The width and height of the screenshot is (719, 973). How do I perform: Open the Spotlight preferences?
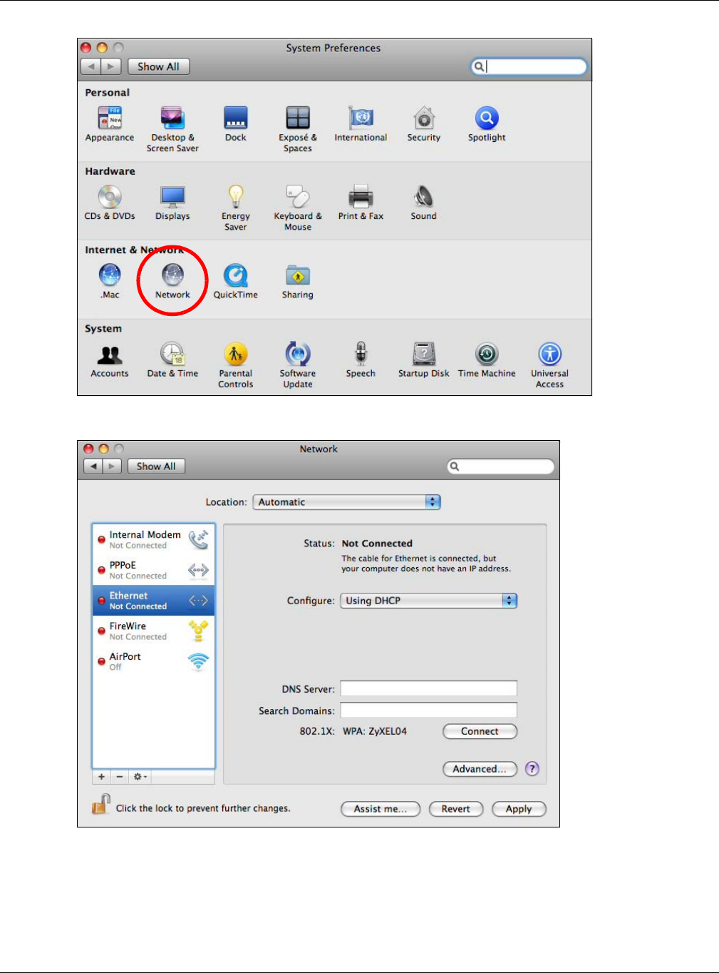click(487, 123)
